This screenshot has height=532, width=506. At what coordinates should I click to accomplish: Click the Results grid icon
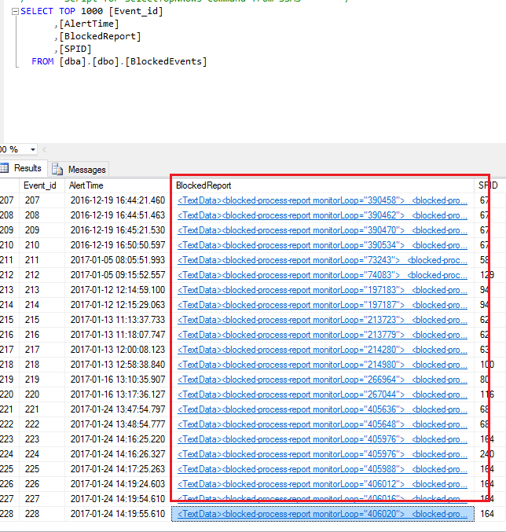pos(4,168)
